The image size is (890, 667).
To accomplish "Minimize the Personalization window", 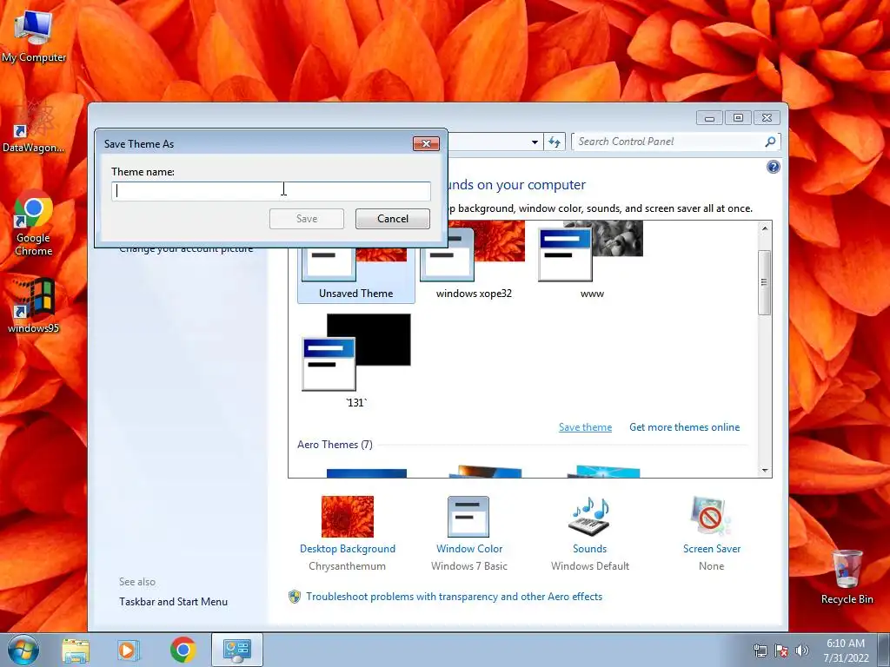I will point(709,118).
